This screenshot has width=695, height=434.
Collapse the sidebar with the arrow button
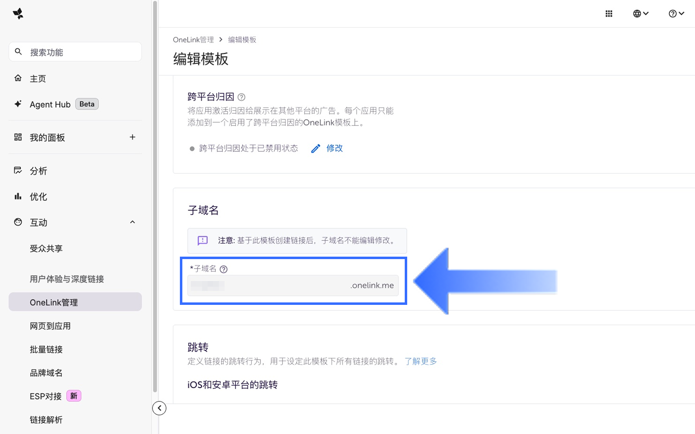pos(159,408)
